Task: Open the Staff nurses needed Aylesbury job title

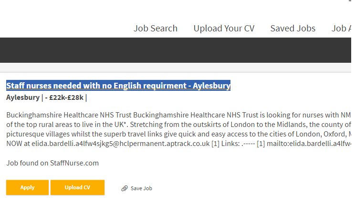Action: pyautogui.click(x=118, y=86)
